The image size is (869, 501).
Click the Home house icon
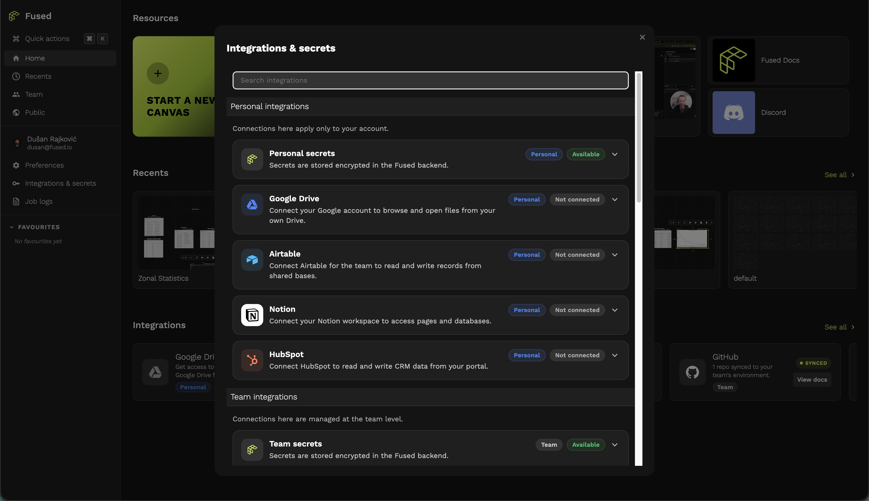point(16,58)
